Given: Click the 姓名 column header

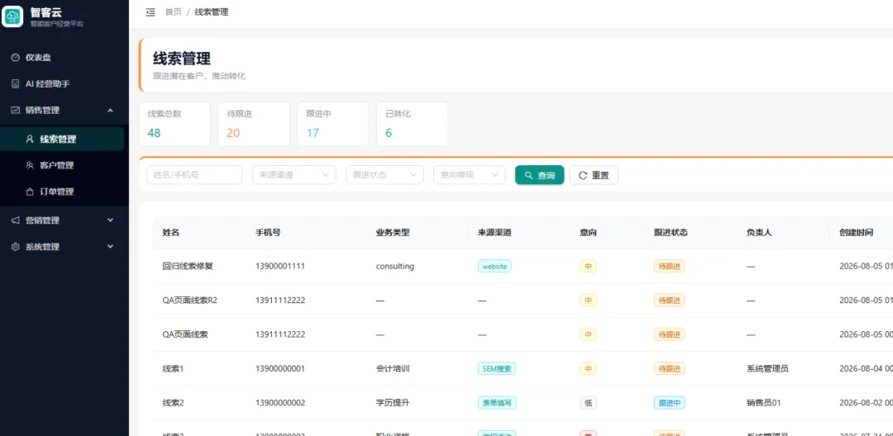Looking at the screenshot, I should [171, 233].
